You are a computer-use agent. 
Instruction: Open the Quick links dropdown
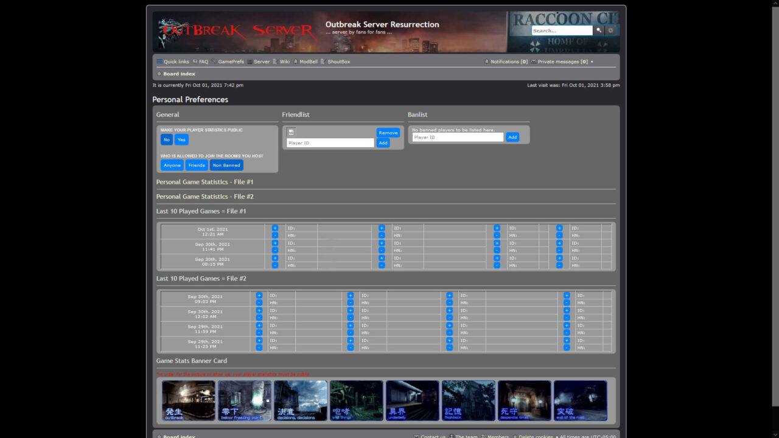pos(173,61)
